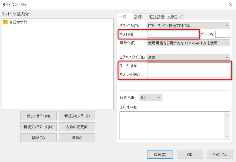Click the scroll-down arrow in comment box

point(227,136)
